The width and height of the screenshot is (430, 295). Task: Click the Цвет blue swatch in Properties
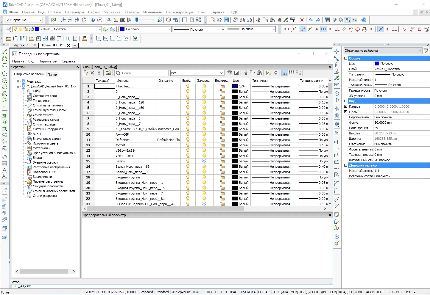377,64
